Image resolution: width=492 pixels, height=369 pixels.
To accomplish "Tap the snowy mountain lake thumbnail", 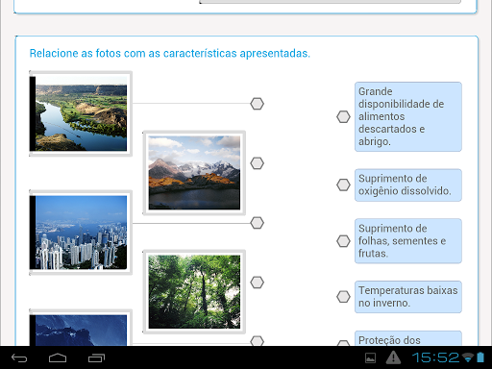I will pyautogui.click(x=194, y=173).
